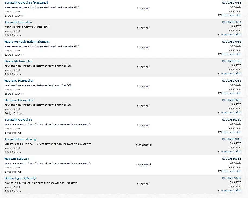Click the star icon for listing 00005657555

219,112
